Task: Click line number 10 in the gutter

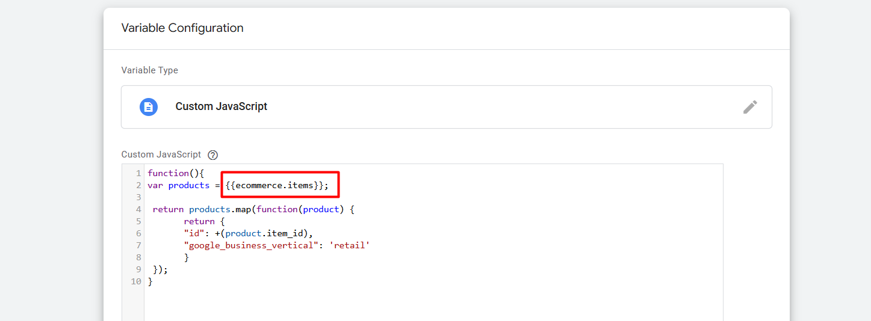Action: tap(136, 281)
